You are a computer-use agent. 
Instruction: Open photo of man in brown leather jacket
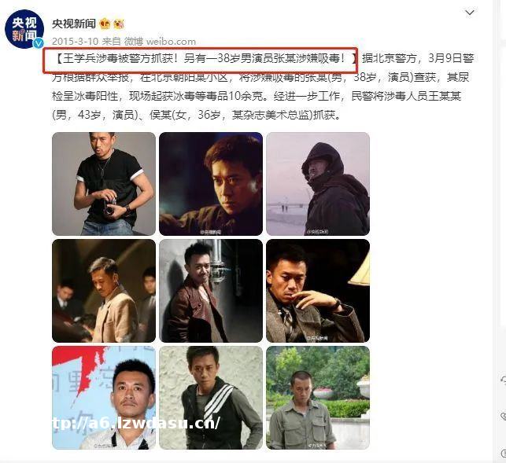211,291
